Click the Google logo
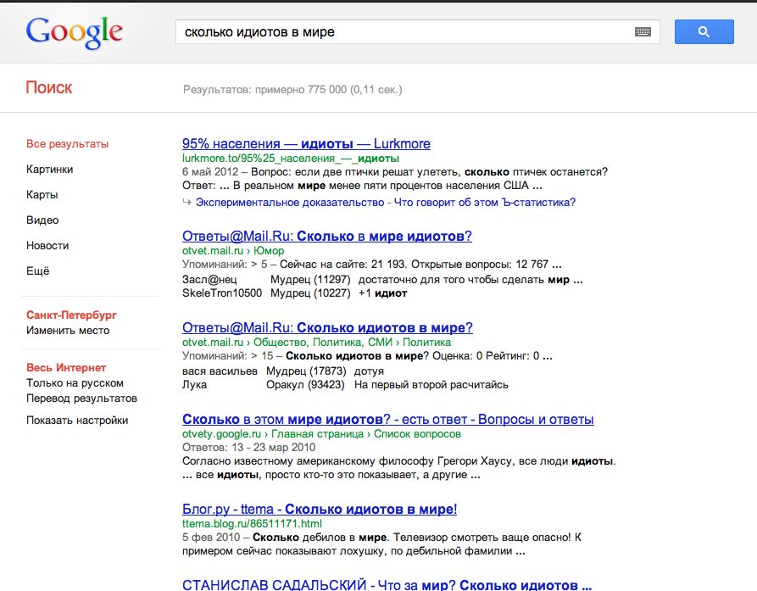Viewport: 757px width, 591px height. (x=75, y=32)
